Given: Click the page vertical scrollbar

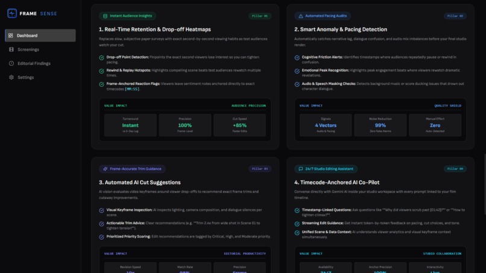Looking at the screenshot, I should pyautogui.click(x=484, y=184).
